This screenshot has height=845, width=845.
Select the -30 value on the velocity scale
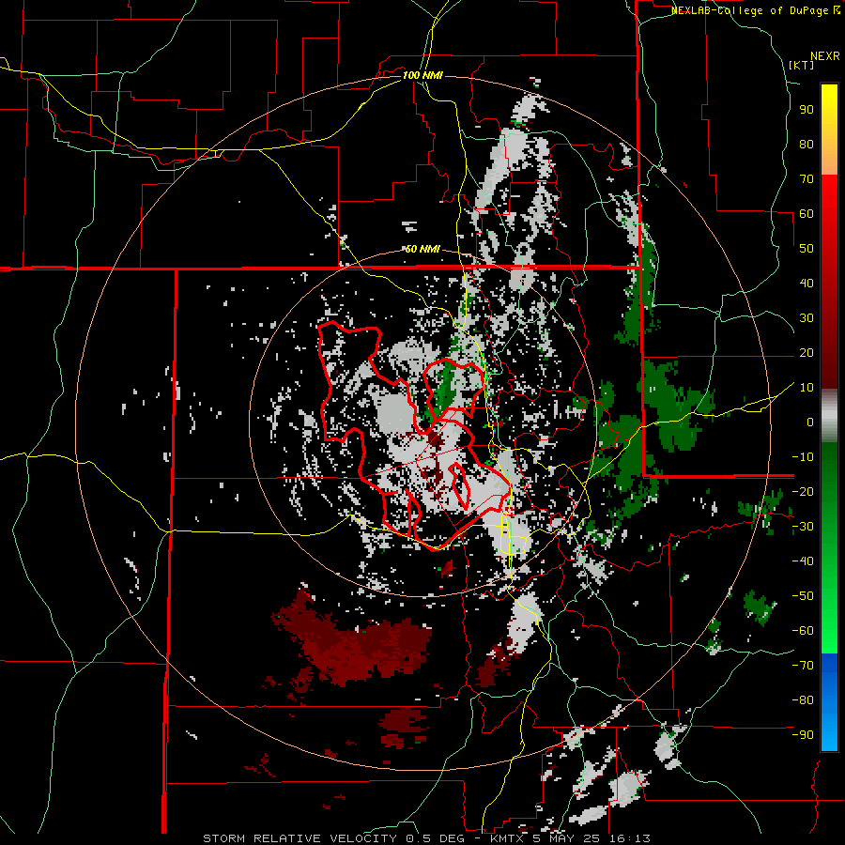803,527
